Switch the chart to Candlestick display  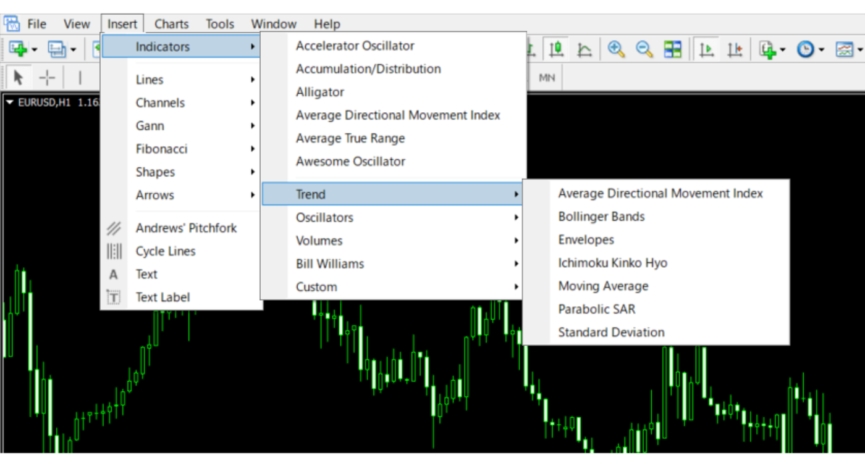tap(555, 49)
